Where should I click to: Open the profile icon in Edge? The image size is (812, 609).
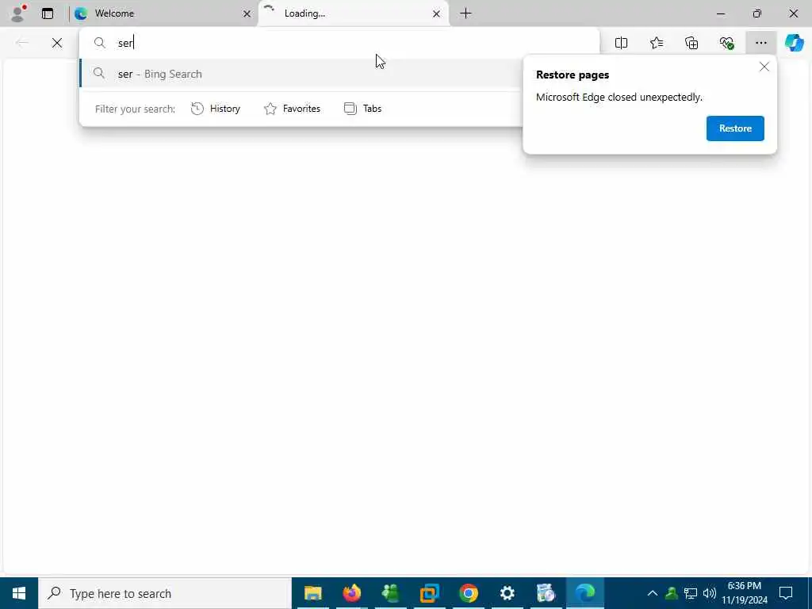click(19, 13)
